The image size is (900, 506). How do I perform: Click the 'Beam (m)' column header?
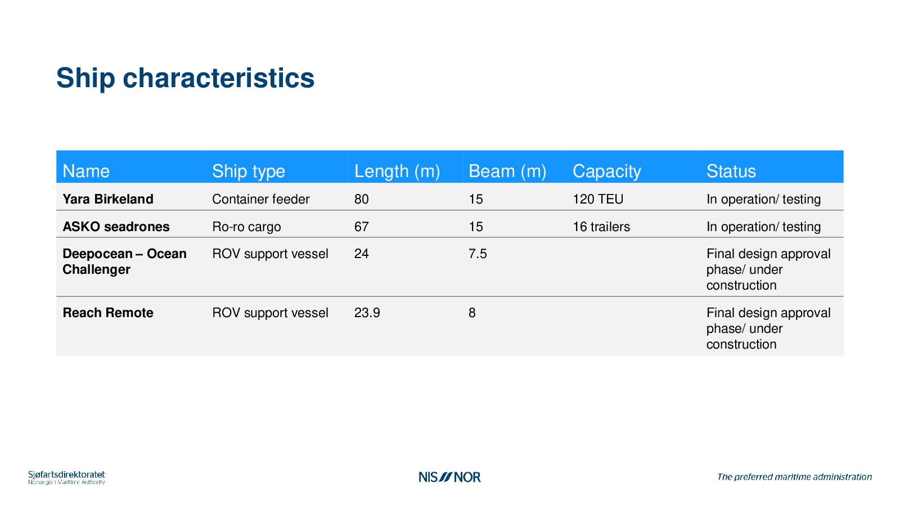(507, 171)
